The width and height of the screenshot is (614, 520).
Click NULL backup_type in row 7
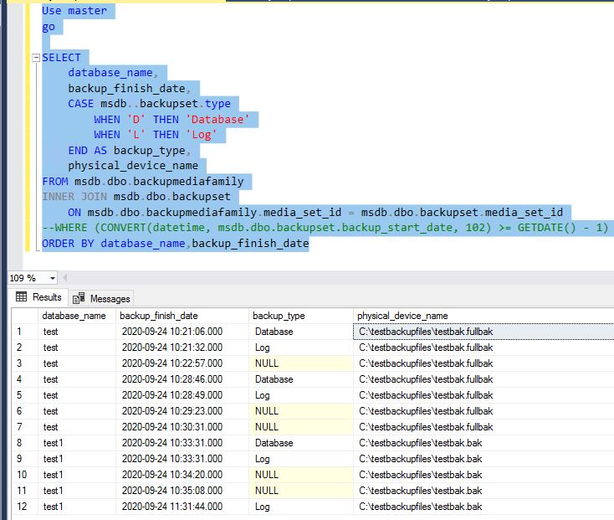[x=301, y=427]
